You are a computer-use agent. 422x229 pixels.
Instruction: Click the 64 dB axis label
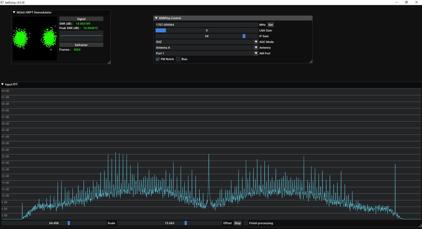5,91
